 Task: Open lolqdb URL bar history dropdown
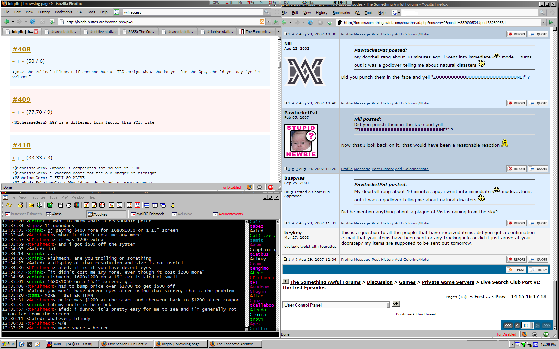(268, 22)
